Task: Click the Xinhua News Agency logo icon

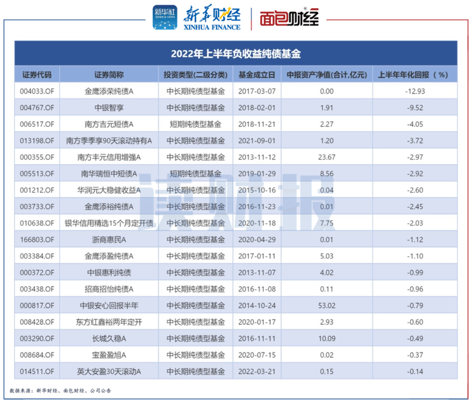Action: (165, 17)
